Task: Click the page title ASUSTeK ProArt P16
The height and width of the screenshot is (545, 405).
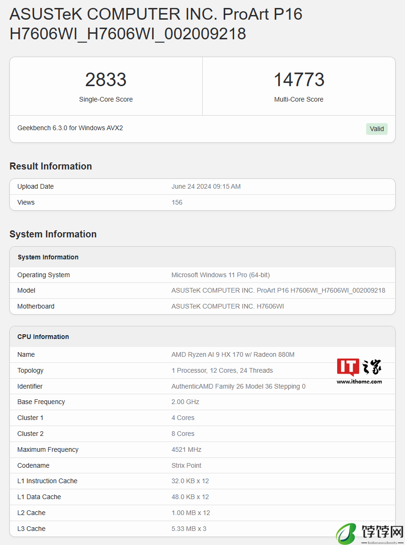Action: click(x=156, y=24)
